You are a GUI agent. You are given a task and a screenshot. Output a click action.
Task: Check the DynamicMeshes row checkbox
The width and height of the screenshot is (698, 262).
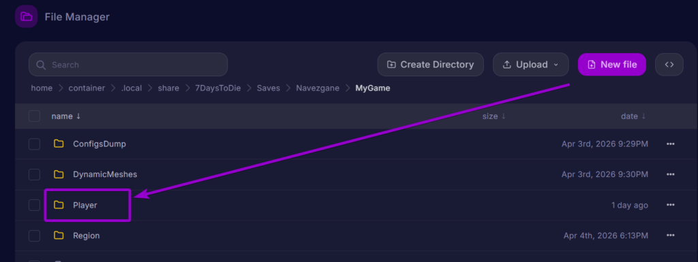pyautogui.click(x=34, y=174)
